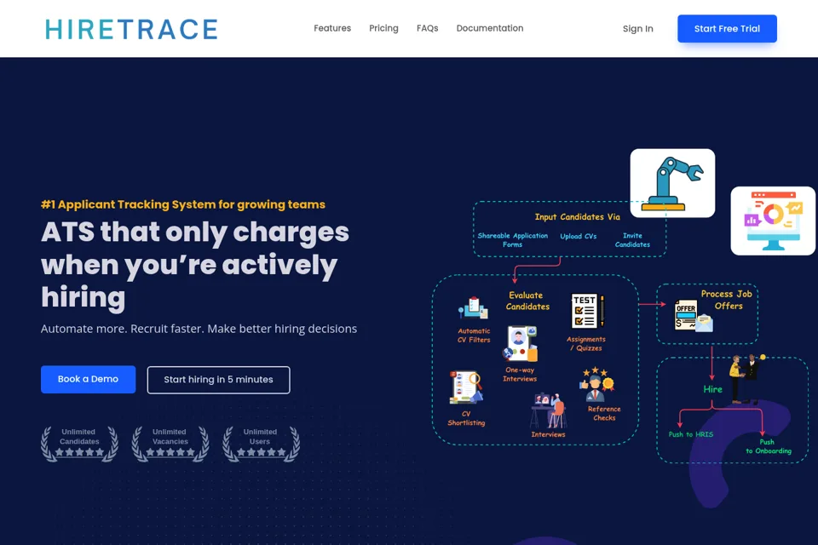Click the 'Reference Checks' label
818x545 pixels.
click(604, 413)
